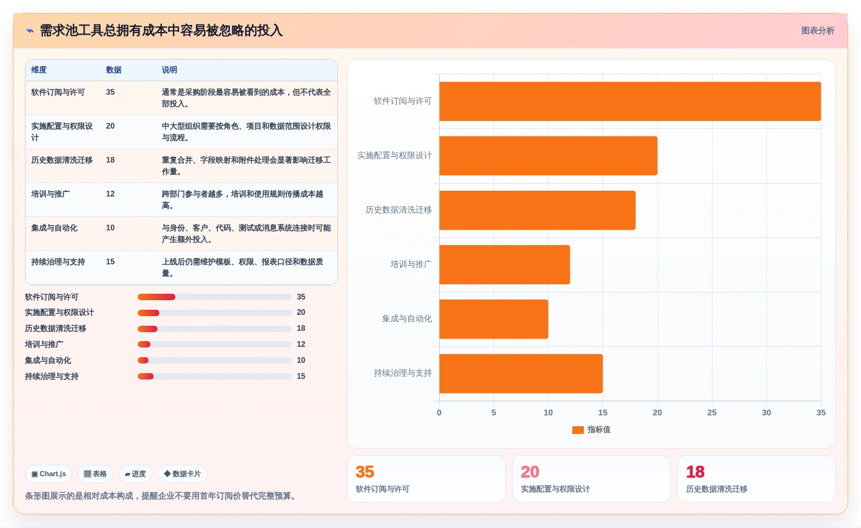
Task: Click the 持续治理与支持 progress bar
Action: [x=214, y=376]
